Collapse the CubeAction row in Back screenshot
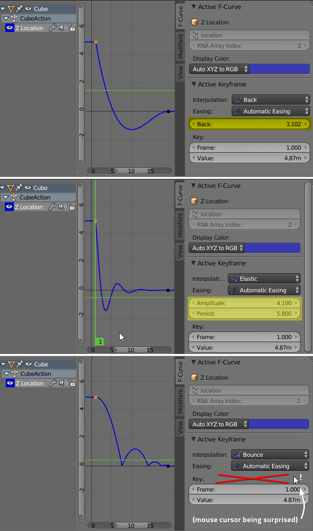Screen dimensions: 313x531 [6, 18]
